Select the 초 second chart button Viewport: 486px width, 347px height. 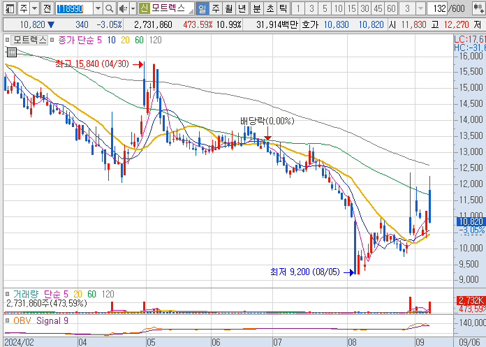tap(270, 8)
